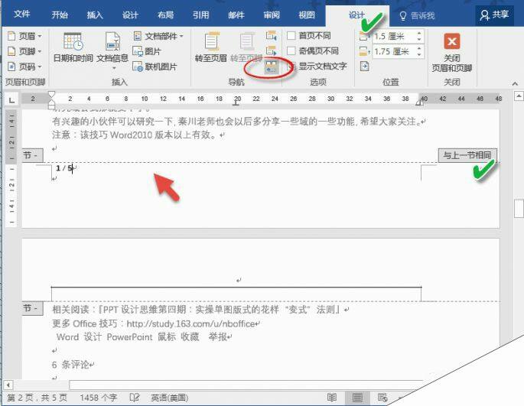The height and width of the screenshot is (406, 524).
Task: Toggle 奇偶页不同 checkbox
Action: pos(291,50)
